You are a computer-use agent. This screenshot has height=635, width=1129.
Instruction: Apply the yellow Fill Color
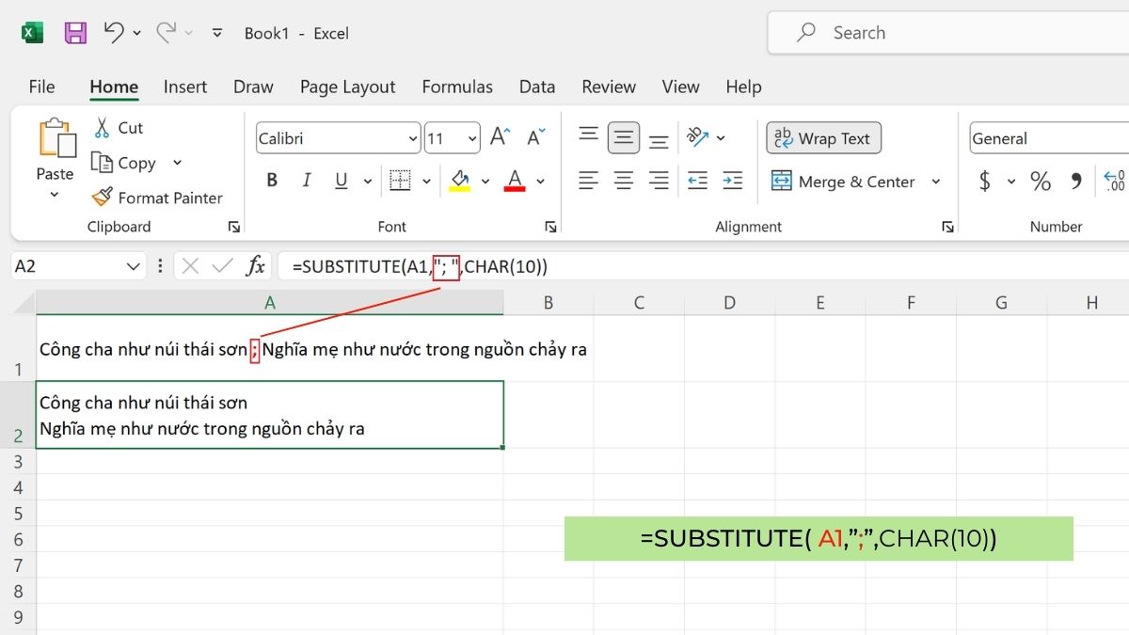click(x=459, y=181)
